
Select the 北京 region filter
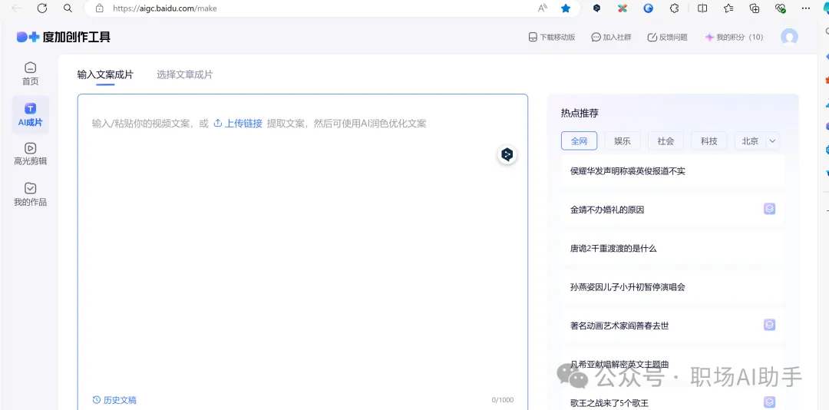pos(750,141)
